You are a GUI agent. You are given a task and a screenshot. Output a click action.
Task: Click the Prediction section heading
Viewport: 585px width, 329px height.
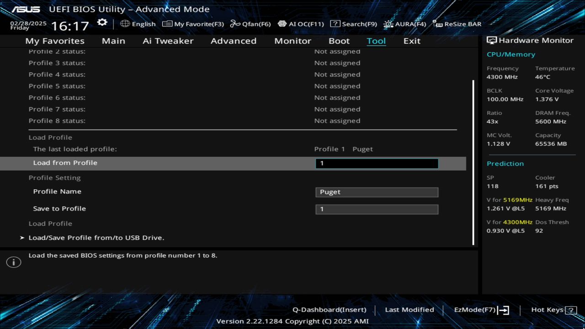[x=505, y=164]
